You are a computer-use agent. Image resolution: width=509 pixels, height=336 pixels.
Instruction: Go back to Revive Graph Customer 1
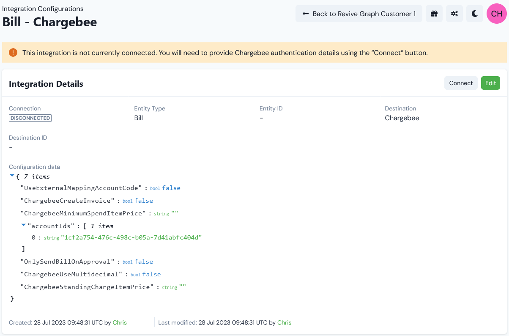[x=359, y=14]
